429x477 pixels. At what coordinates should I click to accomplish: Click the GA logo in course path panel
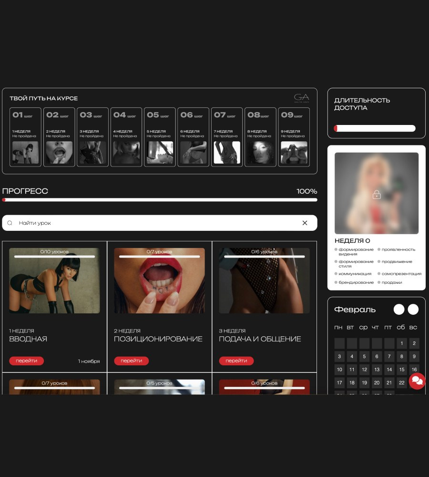(301, 98)
